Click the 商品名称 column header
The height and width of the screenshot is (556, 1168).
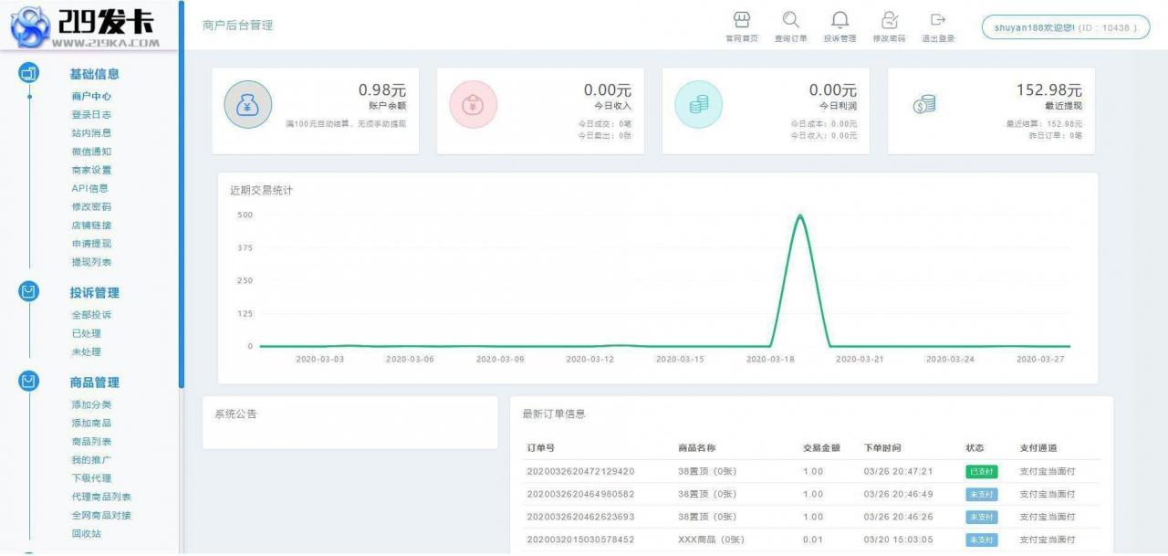click(696, 448)
